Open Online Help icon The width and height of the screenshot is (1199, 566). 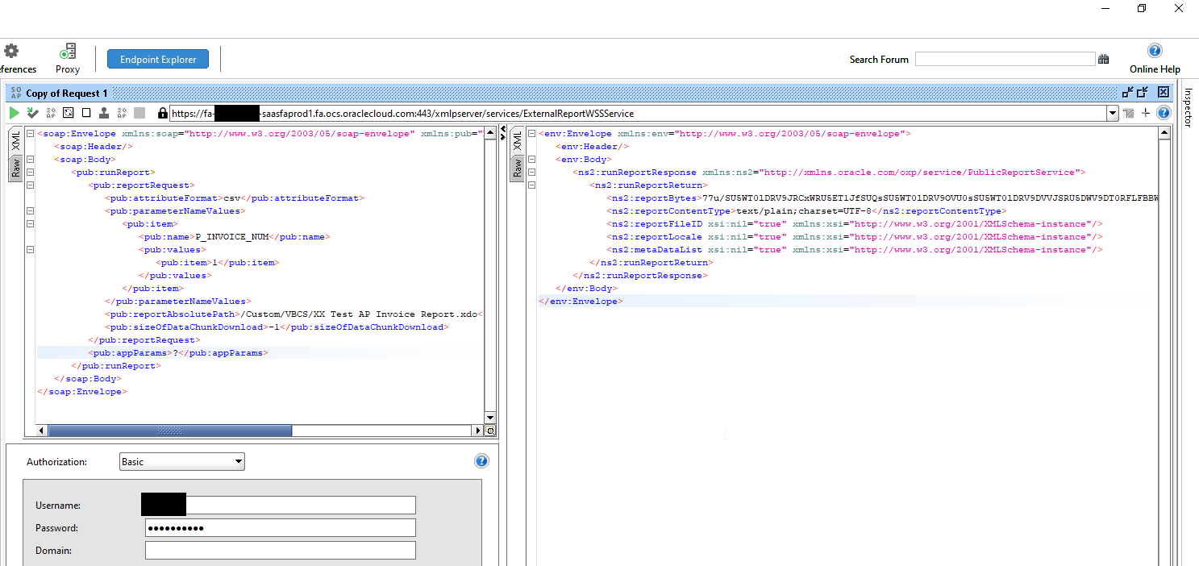click(1155, 51)
